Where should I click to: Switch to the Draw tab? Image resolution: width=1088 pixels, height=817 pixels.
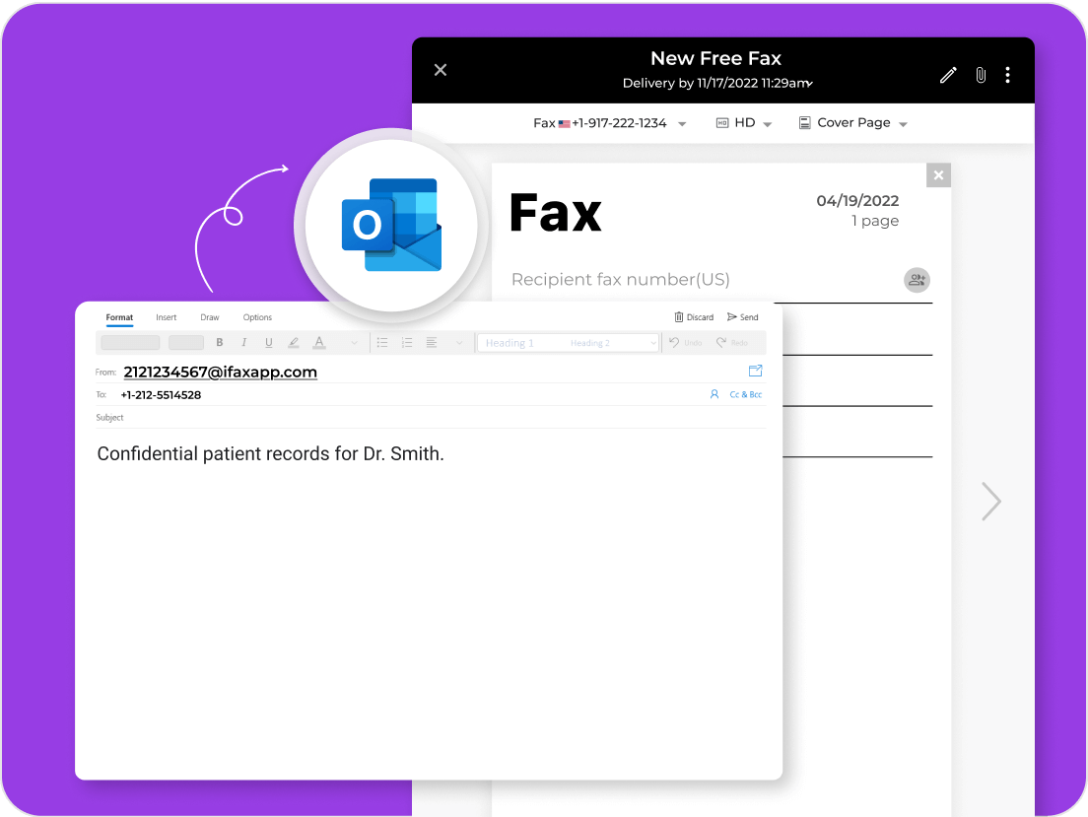tap(209, 317)
